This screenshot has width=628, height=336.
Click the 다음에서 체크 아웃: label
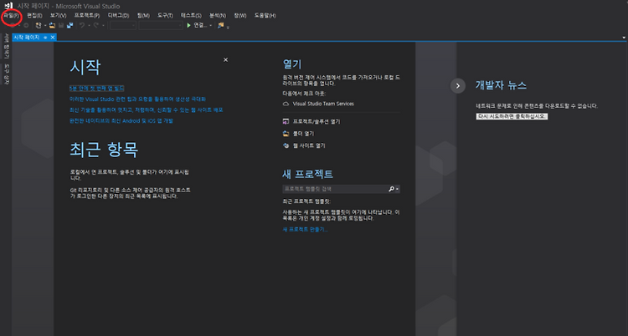[x=304, y=94]
